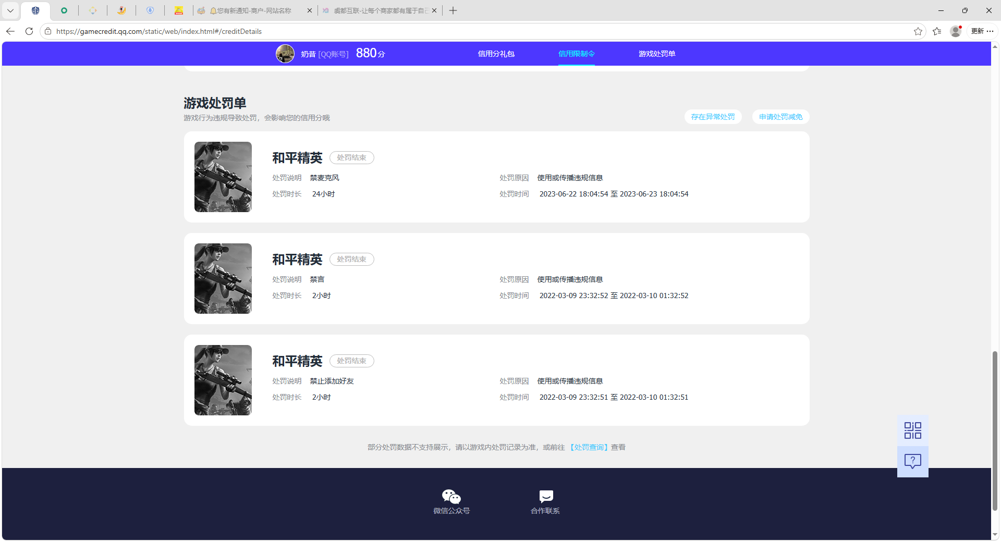The height and width of the screenshot is (542, 1001).
Task: Select the 信用限制令 header tab
Action: click(577, 54)
